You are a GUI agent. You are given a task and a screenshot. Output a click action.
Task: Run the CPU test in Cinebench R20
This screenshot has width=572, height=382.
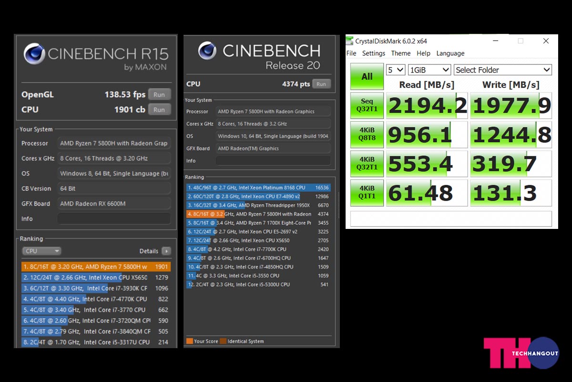coord(321,84)
